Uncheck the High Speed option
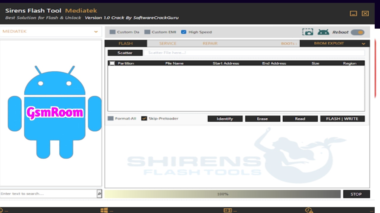The height and width of the screenshot is (213, 380). (183, 32)
